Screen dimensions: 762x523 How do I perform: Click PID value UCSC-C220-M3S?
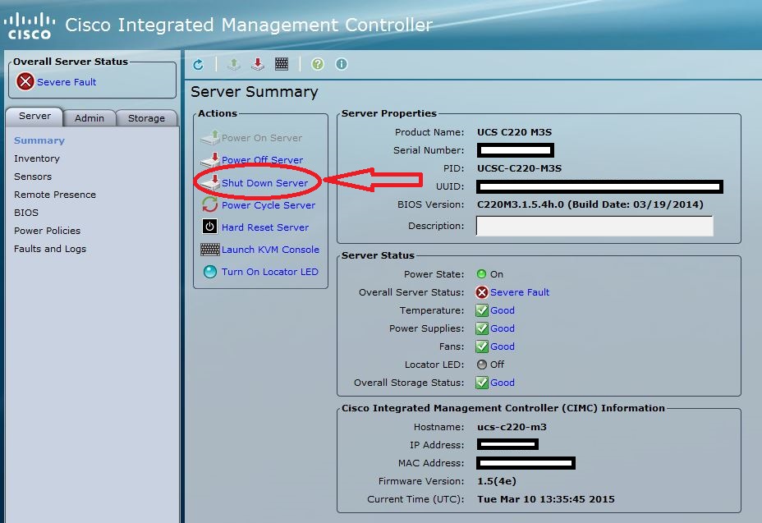click(520, 168)
